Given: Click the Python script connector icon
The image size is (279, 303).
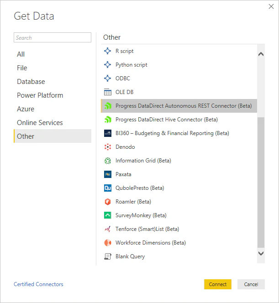Looking at the screenshot, I should [107, 65].
